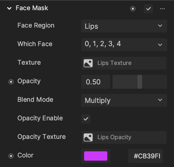Image resolution: width=174 pixels, height=167 pixels.
Task: Uncheck the Opacity Enable checkbox
Action: click(86, 119)
